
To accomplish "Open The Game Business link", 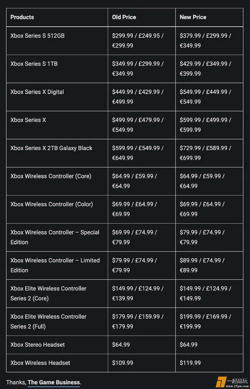I will point(54,382).
